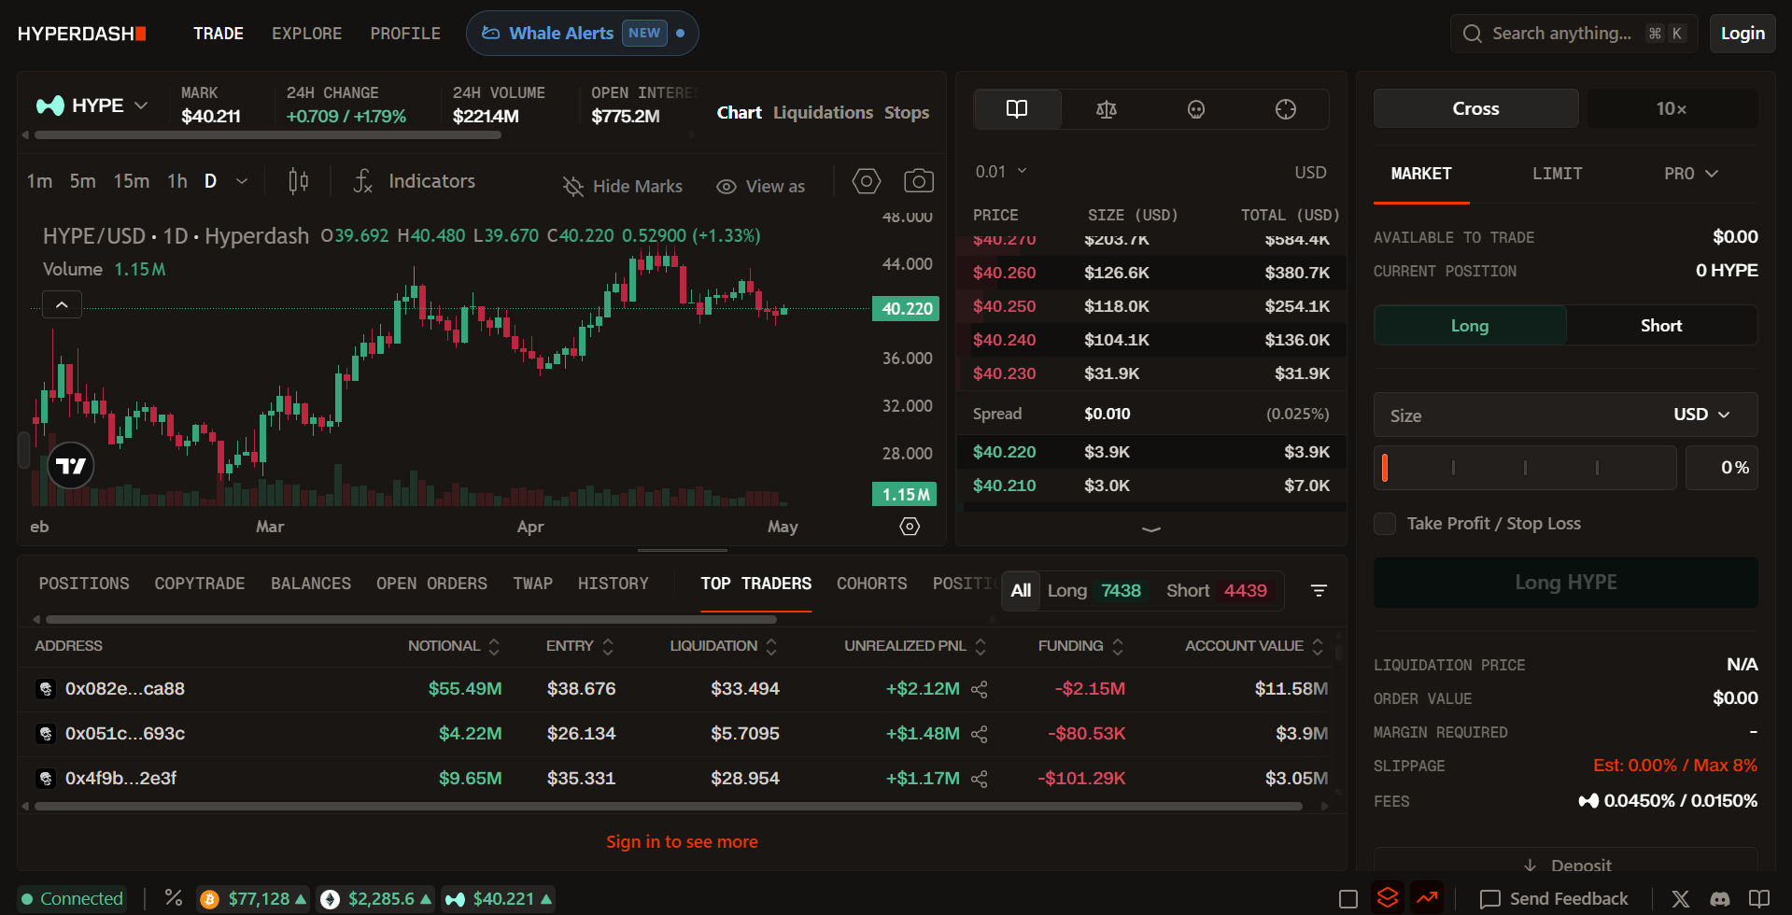Open top traders filter icon
The width and height of the screenshot is (1792, 915).
click(x=1319, y=590)
